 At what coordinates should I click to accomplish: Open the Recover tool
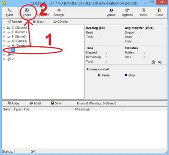pyautogui.click(x=59, y=13)
